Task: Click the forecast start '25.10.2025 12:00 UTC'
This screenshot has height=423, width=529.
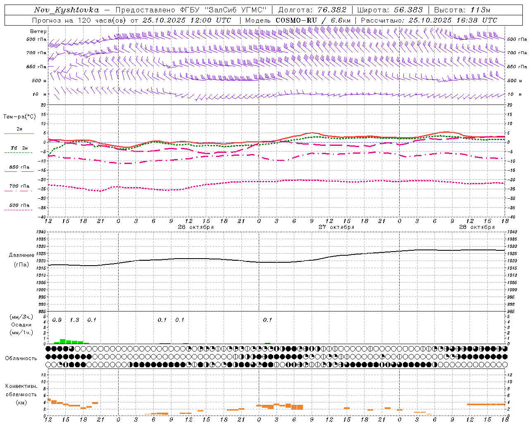Action: pyautogui.click(x=187, y=20)
